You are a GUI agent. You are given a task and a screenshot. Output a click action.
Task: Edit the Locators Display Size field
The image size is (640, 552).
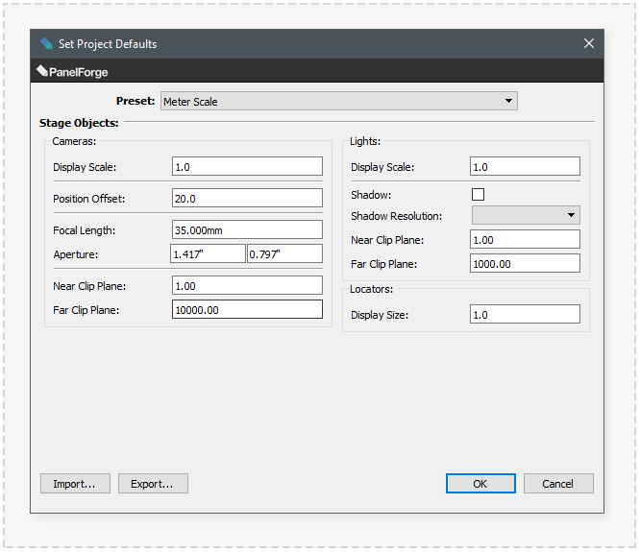pos(525,314)
